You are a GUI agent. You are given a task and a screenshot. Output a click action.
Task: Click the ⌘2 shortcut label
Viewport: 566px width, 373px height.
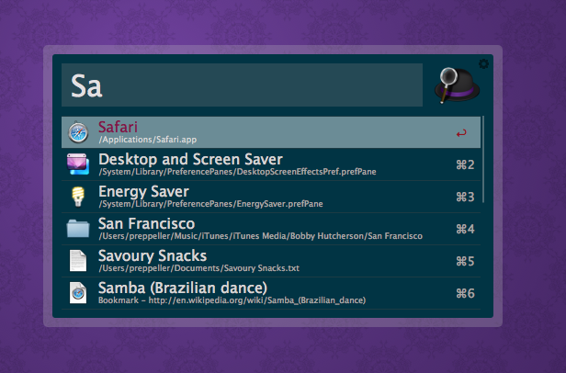point(464,165)
